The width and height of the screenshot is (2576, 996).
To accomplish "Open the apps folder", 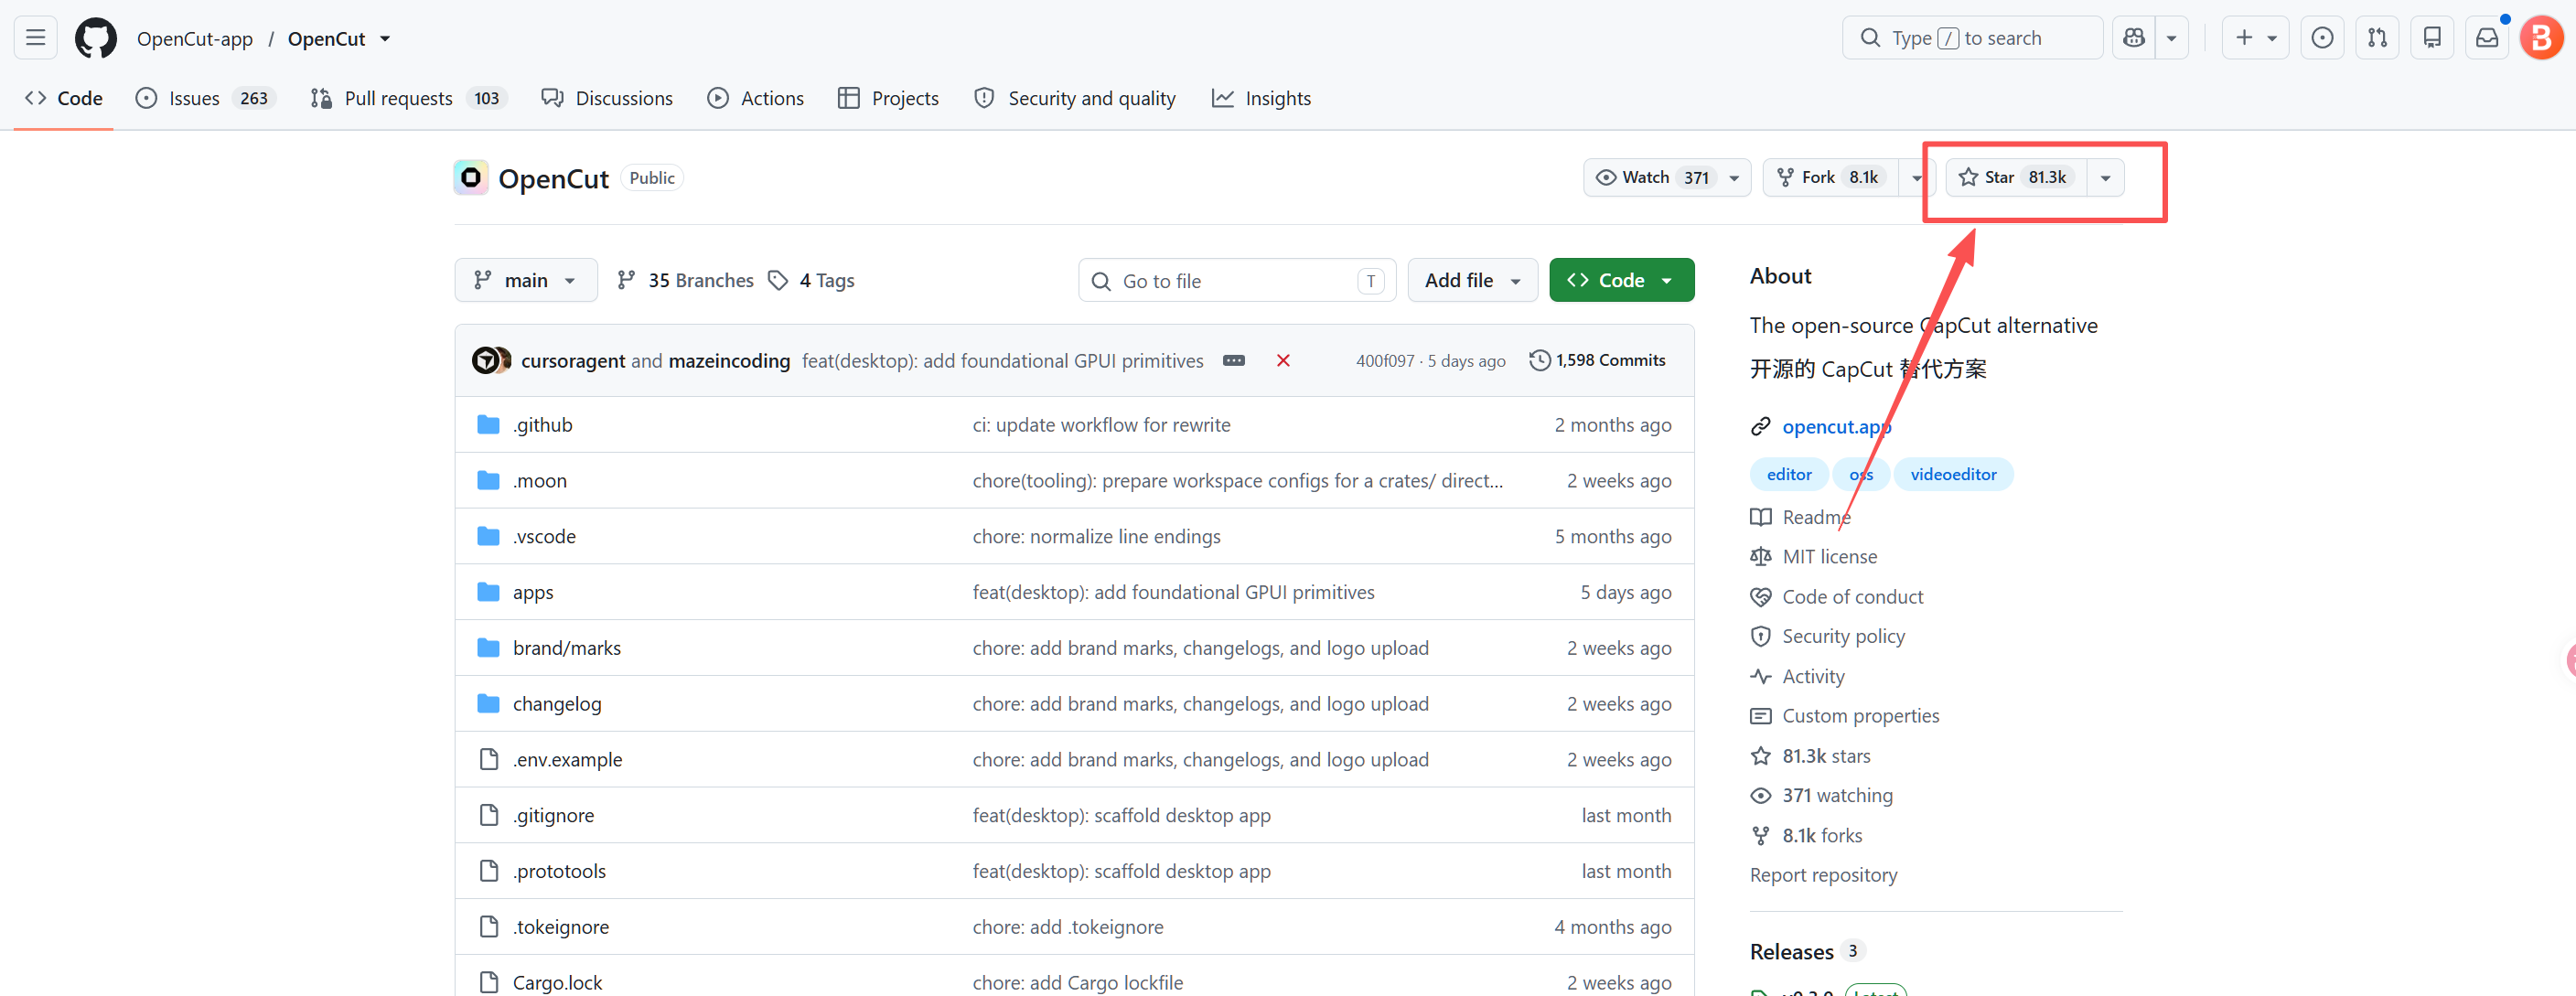I will pyautogui.click(x=533, y=592).
